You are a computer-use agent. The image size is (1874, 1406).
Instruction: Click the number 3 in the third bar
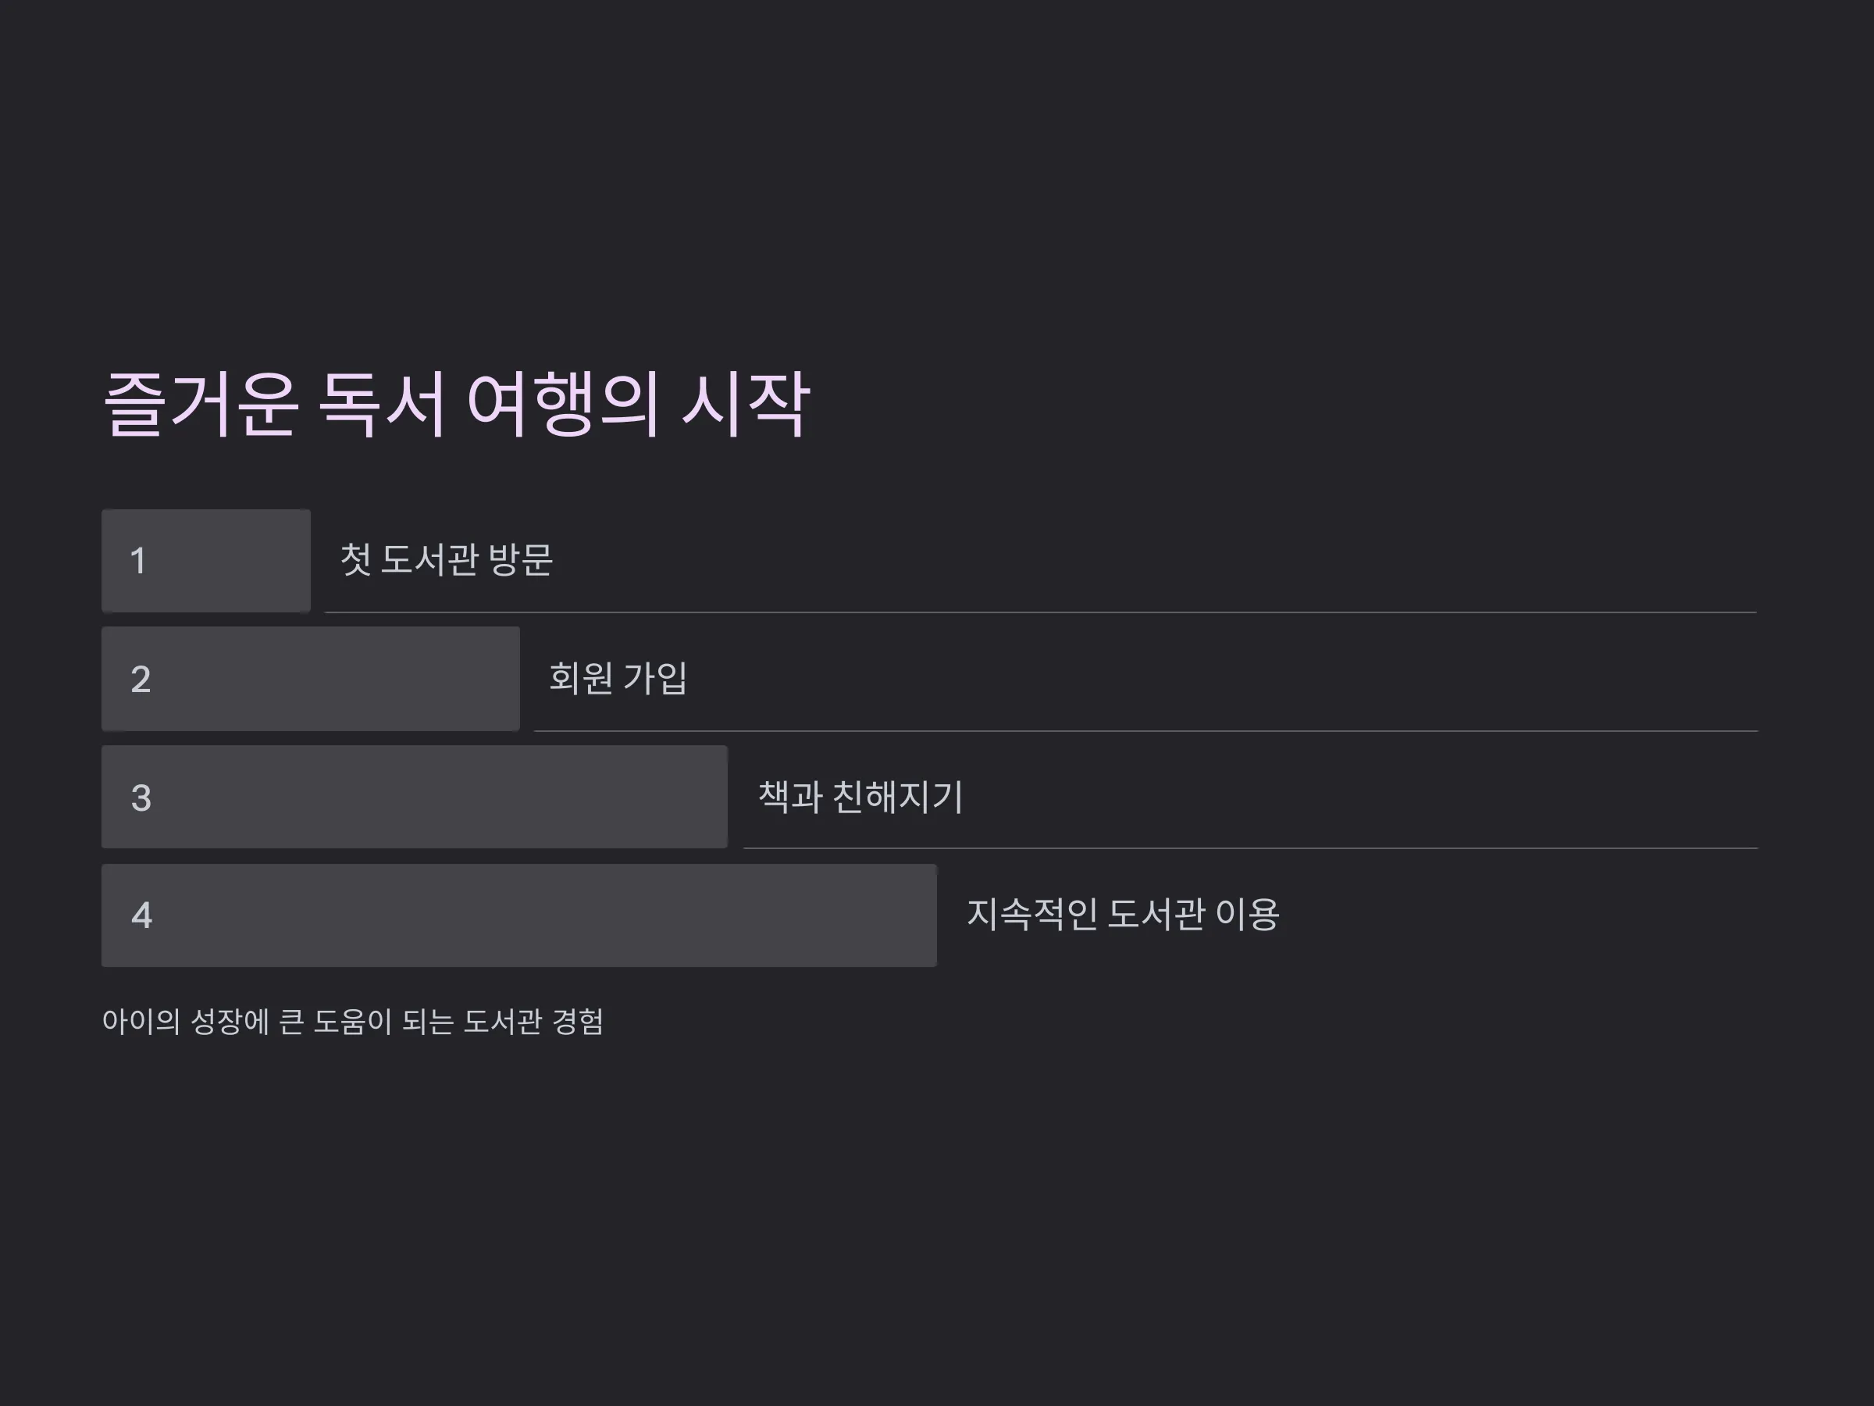pos(141,798)
